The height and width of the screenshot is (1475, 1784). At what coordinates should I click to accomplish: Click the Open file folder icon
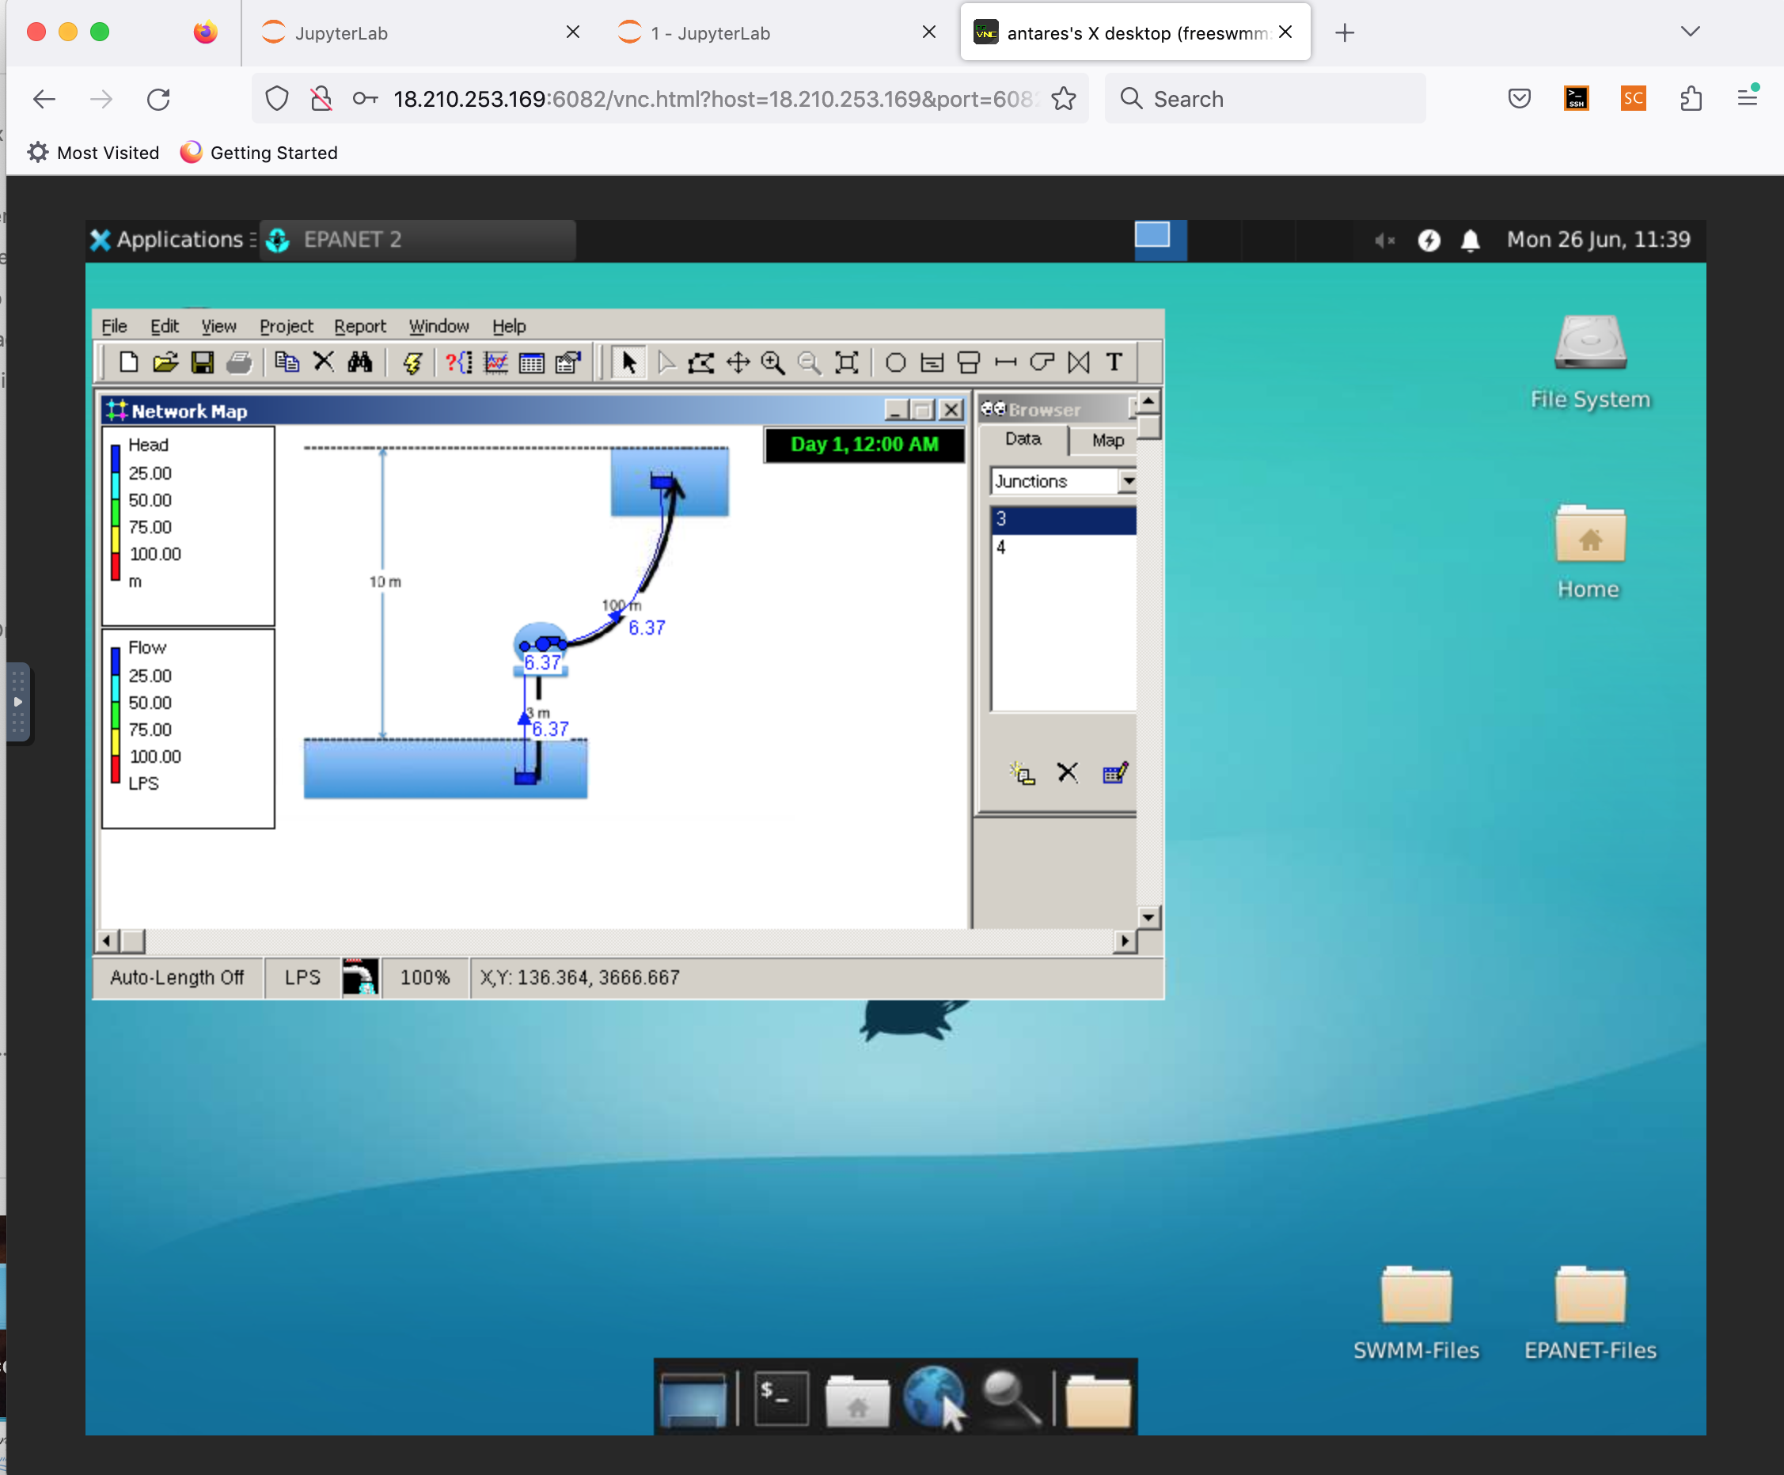[165, 362]
